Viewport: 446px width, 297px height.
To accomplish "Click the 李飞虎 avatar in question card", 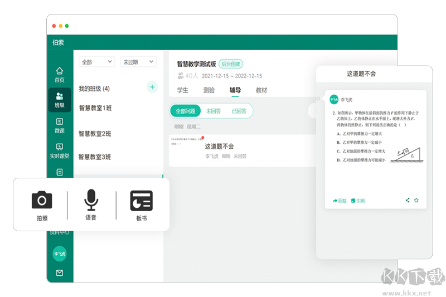I will click(334, 100).
